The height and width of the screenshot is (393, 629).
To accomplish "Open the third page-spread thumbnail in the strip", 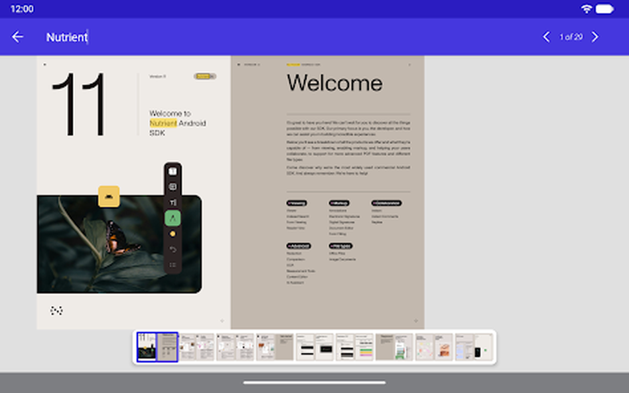I will coord(236,347).
